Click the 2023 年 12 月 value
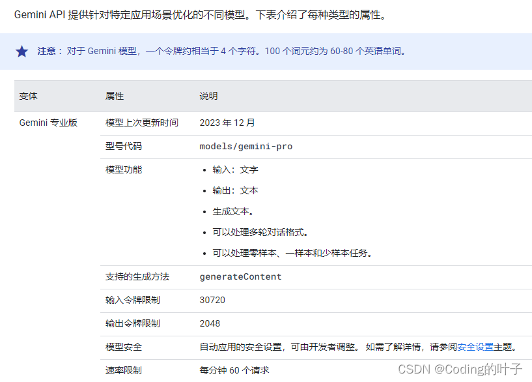 coord(227,123)
